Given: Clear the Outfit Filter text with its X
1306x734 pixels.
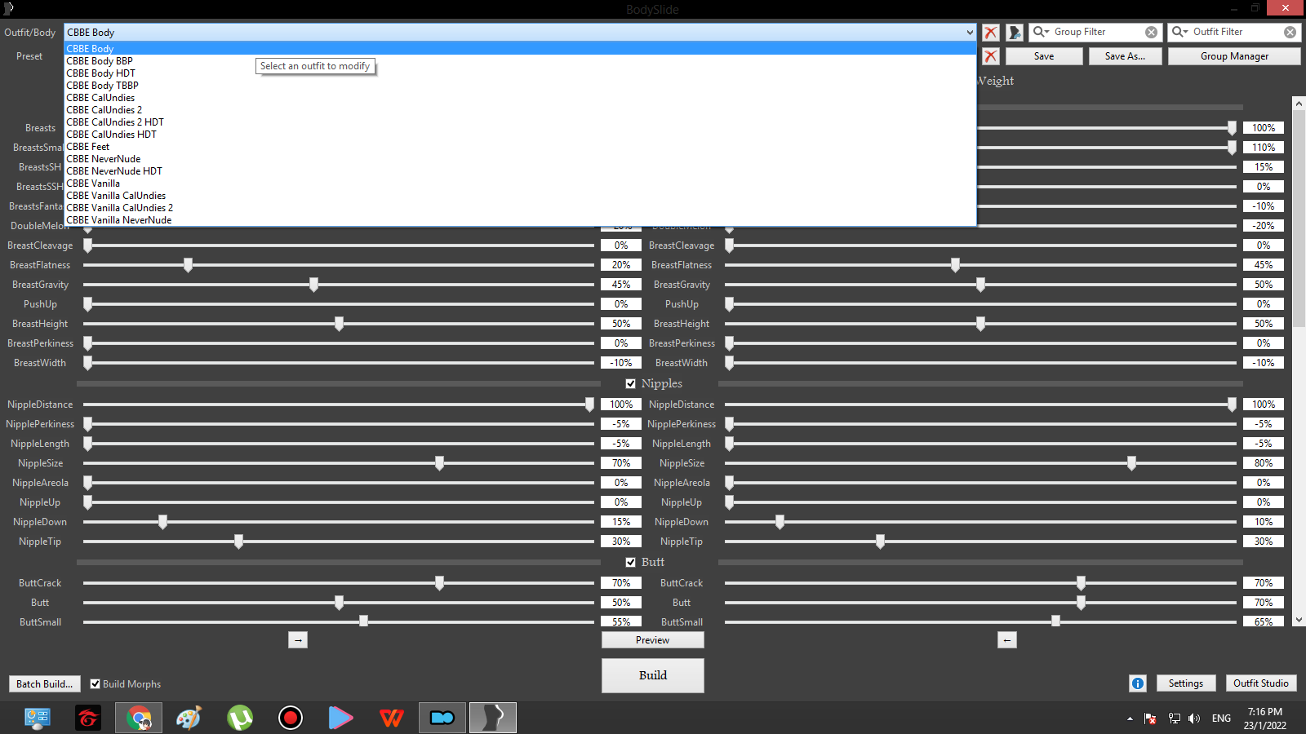Looking at the screenshot, I should [x=1290, y=33].
